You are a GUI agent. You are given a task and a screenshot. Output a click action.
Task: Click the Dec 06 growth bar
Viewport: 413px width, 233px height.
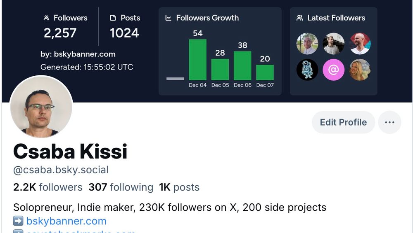[x=242, y=65]
